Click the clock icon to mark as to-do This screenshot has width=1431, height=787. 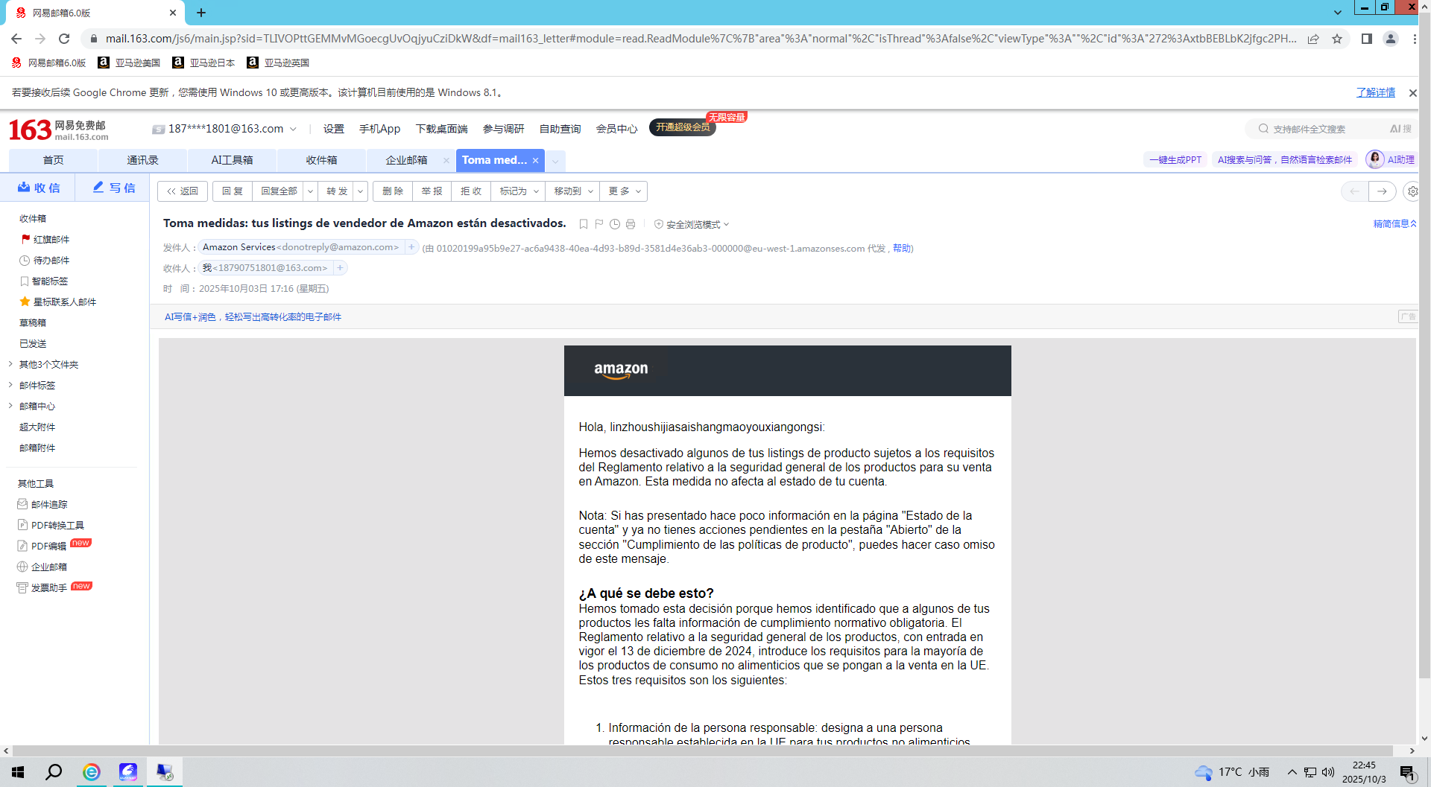point(615,224)
